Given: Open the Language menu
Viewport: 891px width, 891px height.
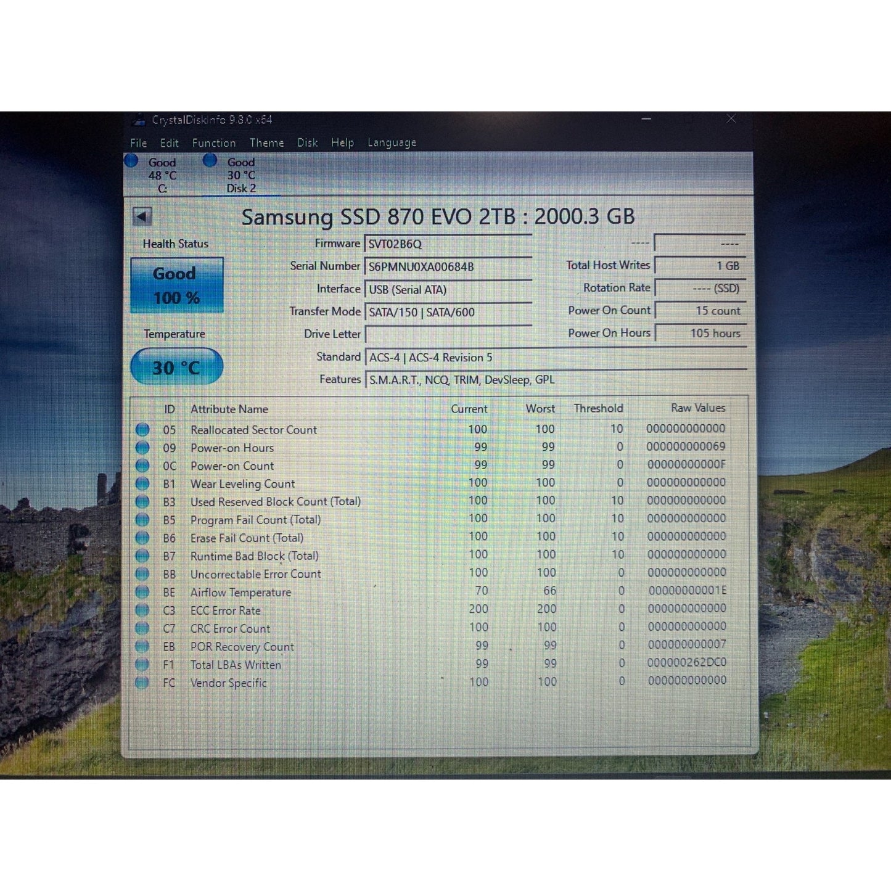Looking at the screenshot, I should (x=392, y=143).
